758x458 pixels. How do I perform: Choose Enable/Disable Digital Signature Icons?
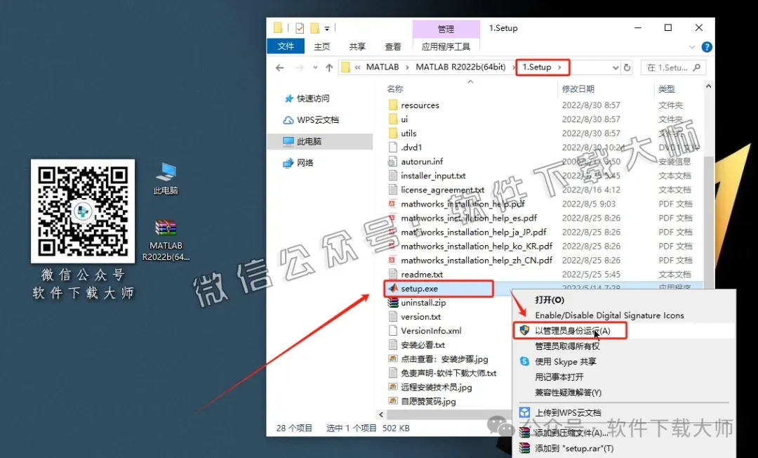[x=610, y=315]
